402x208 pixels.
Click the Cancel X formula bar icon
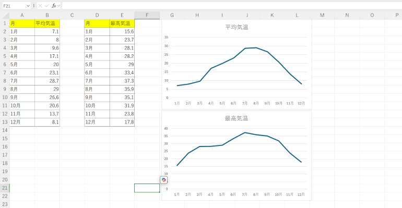point(40,6)
